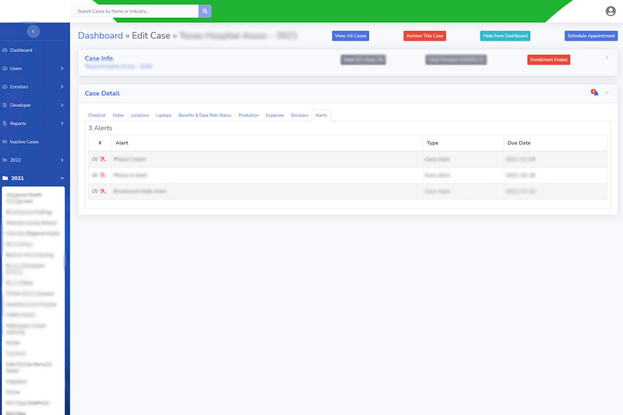Toggle the bell icon on alert row (3)
623x415 pixels.
[x=102, y=191]
